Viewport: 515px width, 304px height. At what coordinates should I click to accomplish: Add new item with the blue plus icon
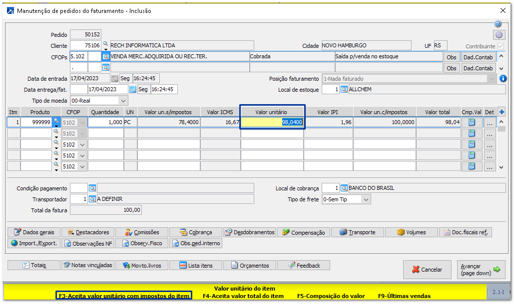[502, 112]
